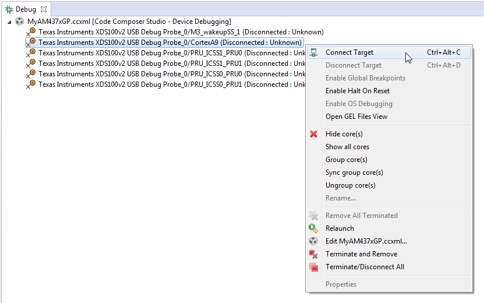Select Show all cores menu entry
Screen dimensions: 484x303
[347, 147]
